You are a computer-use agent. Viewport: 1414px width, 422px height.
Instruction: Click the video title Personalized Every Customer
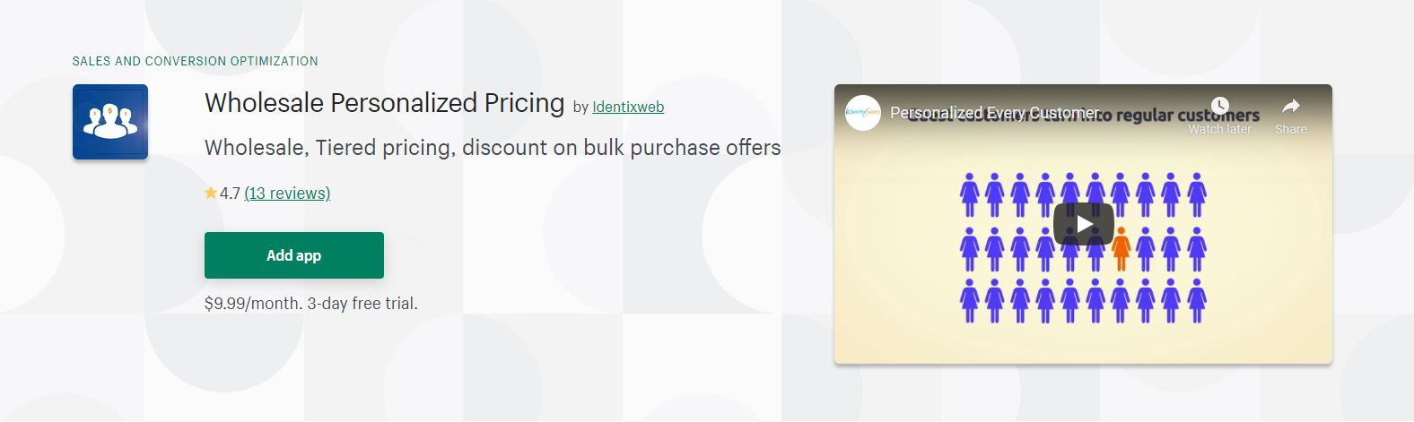click(x=994, y=113)
